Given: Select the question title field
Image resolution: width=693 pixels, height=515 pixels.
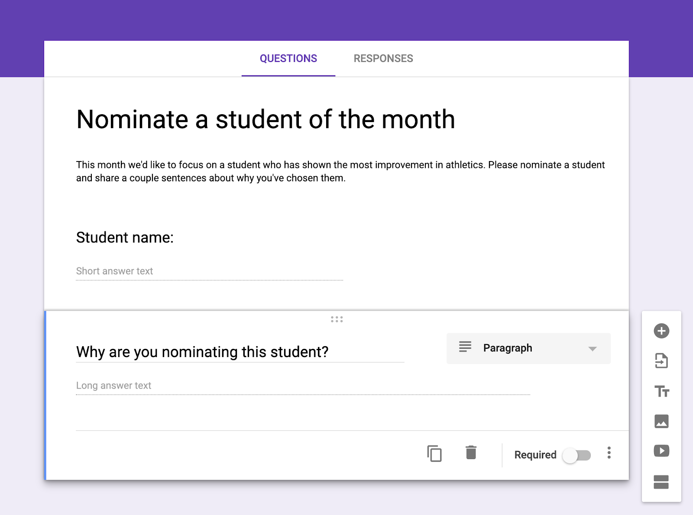Looking at the screenshot, I should point(201,352).
